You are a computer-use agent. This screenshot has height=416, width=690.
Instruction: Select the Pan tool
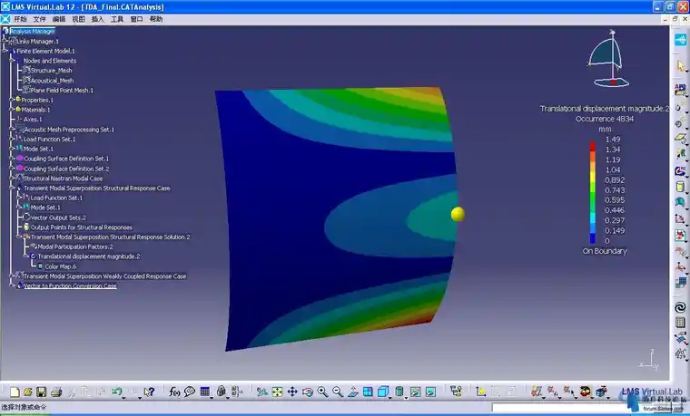(x=292, y=392)
